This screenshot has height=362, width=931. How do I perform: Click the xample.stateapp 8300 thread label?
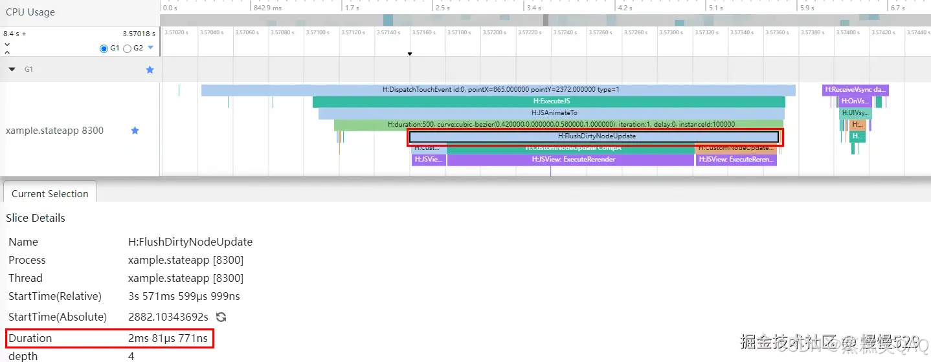click(54, 131)
